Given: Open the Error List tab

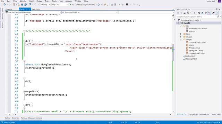Looking at the screenshot, I should click(16, 118).
